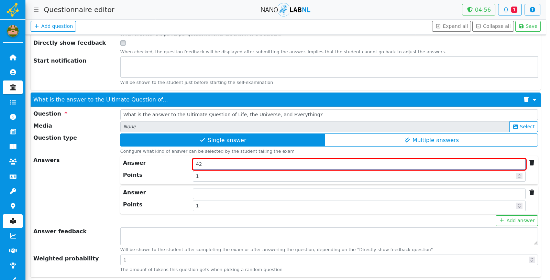
Task: Open the list sidebar icon
Action: pyautogui.click(x=13, y=102)
